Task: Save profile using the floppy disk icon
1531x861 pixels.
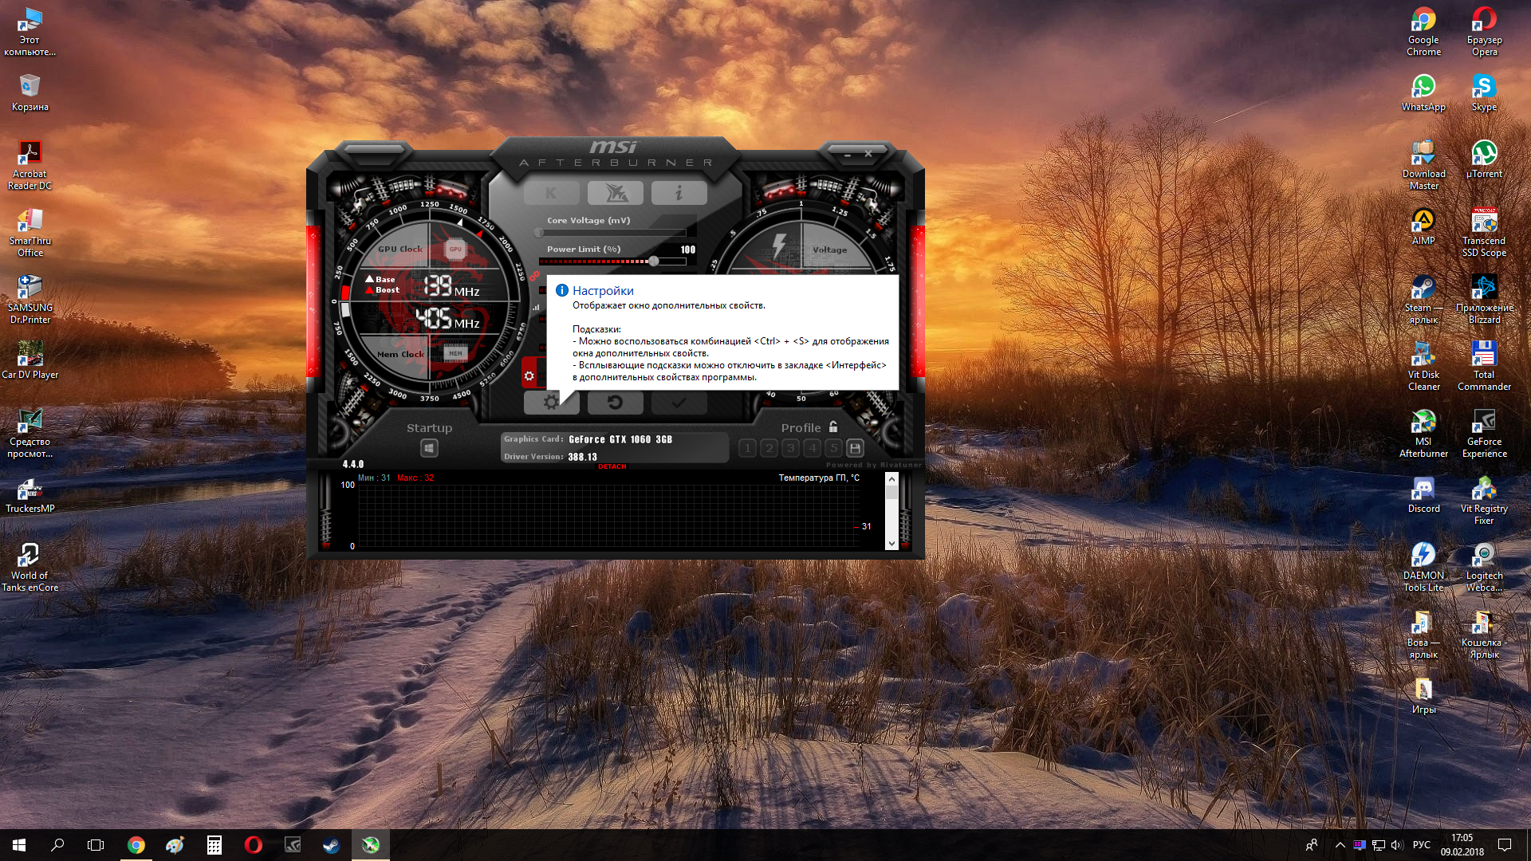Action: click(855, 448)
